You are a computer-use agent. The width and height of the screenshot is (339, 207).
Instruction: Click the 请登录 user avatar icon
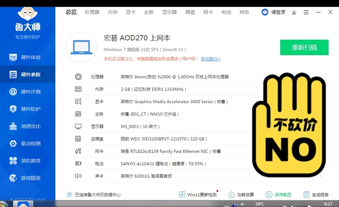(x=265, y=12)
